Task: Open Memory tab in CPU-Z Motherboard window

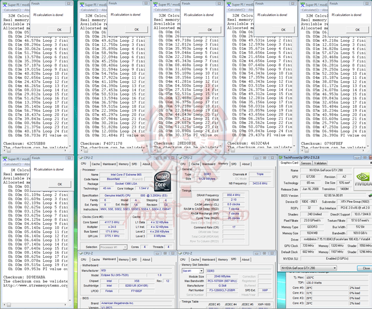Action: pyautogui.click(x=124, y=260)
